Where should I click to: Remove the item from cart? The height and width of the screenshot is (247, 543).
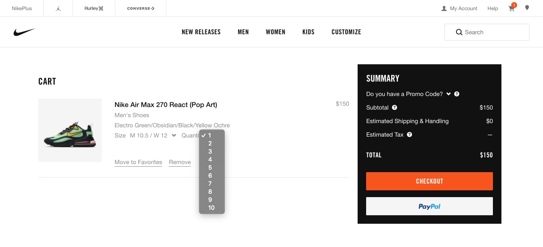coord(180,162)
